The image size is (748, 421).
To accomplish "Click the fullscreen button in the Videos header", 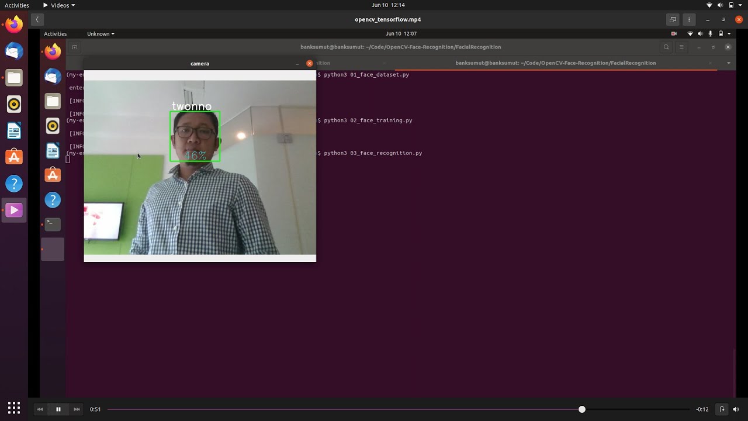I will 673,19.
